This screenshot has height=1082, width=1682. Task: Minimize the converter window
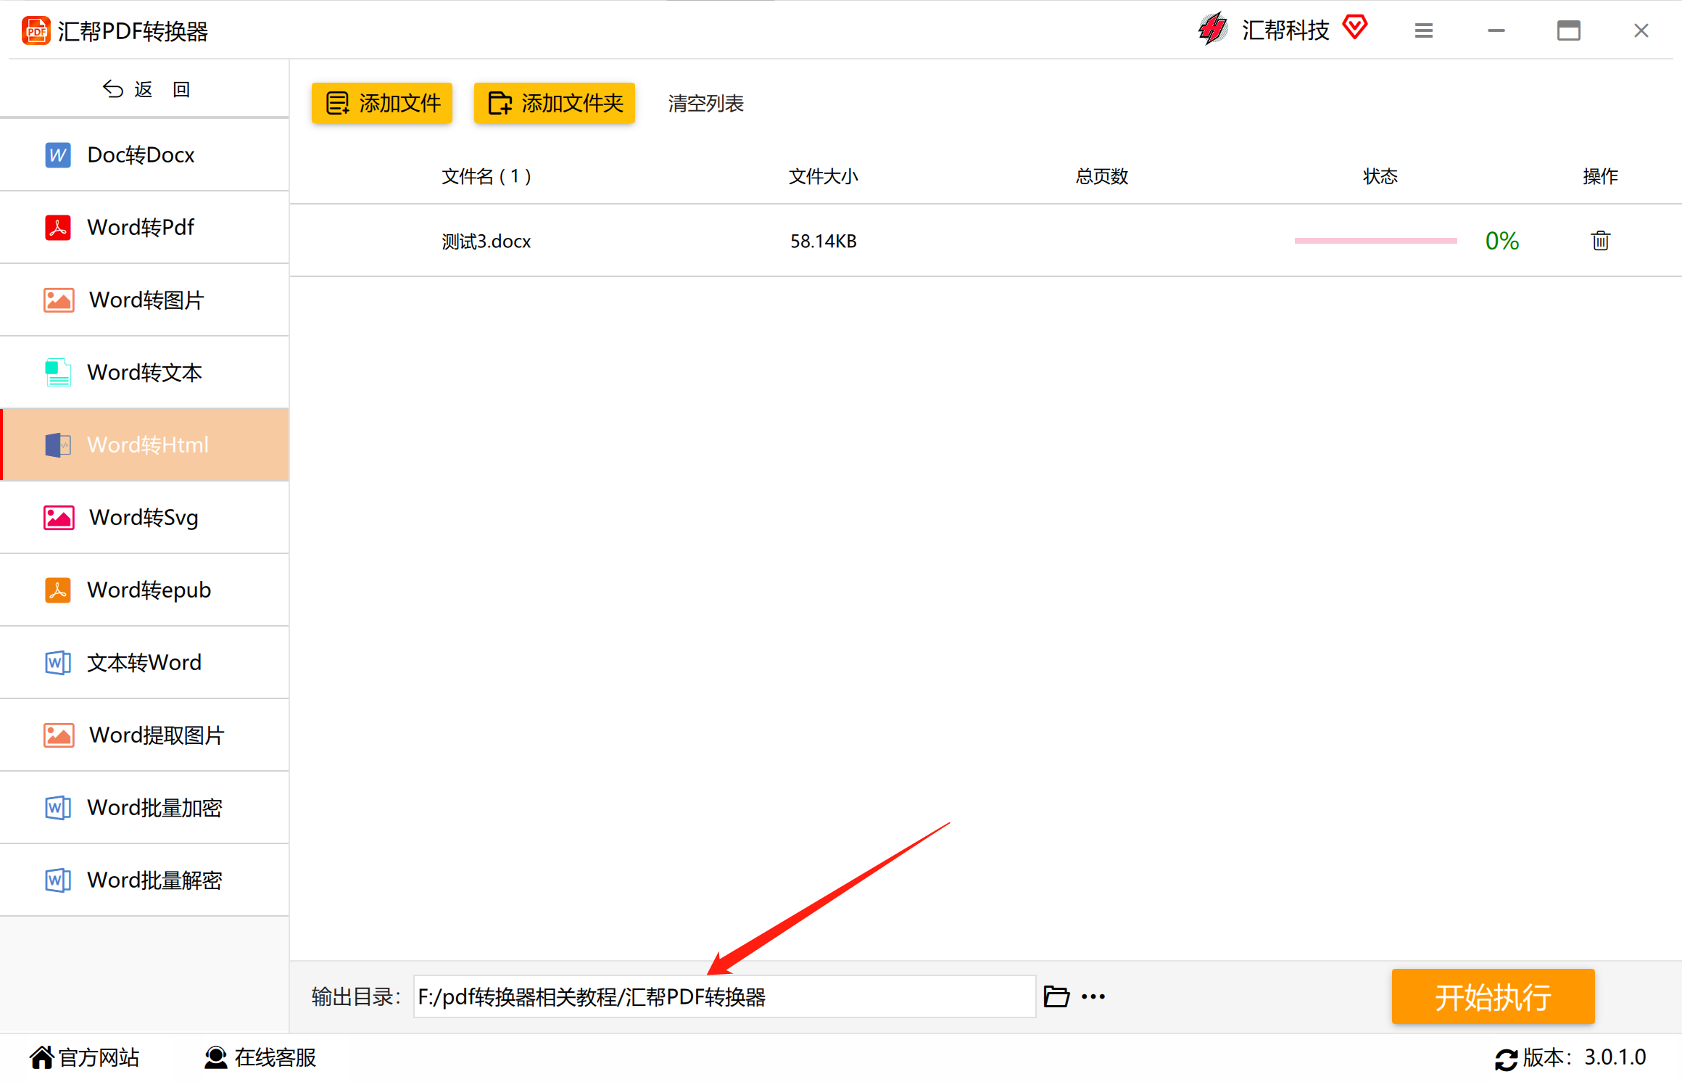pyautogui.click(x=1496, y=30)
